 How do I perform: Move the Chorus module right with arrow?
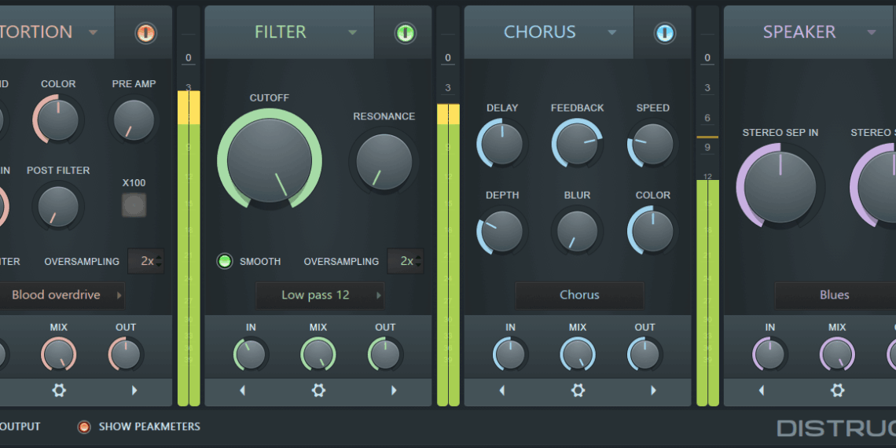pyautogui.click(x=653, y=391)
